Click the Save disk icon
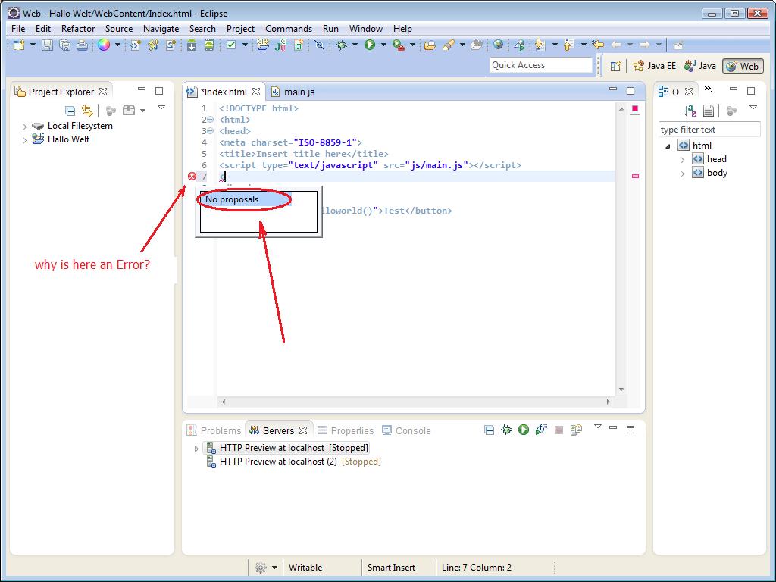Image resolution: width=776 pixels, height=582 pixels. point(47,45)
